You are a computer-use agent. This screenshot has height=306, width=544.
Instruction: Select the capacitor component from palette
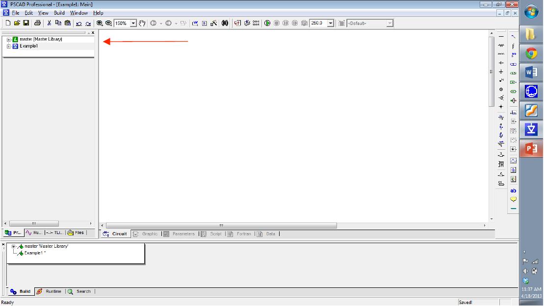coord(501,63)
